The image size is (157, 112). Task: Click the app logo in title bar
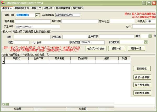tap(3, 3)
